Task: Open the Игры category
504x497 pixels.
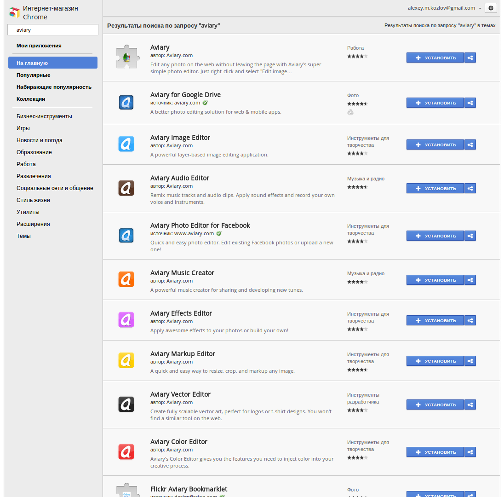Action: (23, 128)
